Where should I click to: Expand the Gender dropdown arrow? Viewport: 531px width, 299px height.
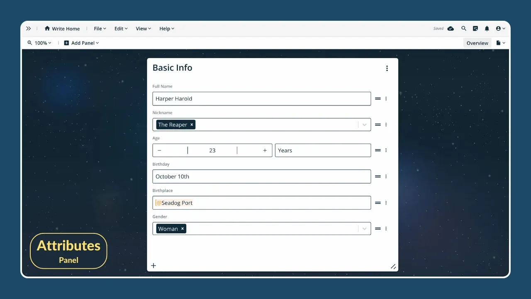click(x=365, y=229)
